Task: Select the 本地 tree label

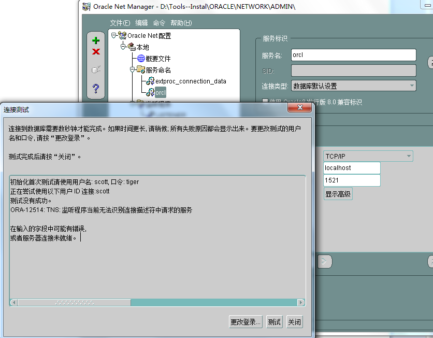Action: pos(143,47)
